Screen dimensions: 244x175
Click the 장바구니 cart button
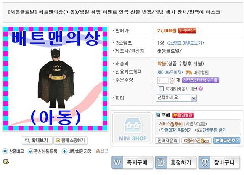[x=219, y=162]
